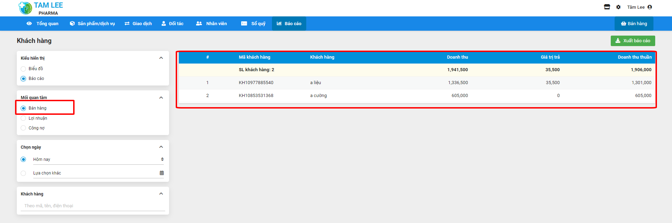Click total net revenue 1,906,000
Viewport: 672px width, 223px height.
[x=641, y=70]
